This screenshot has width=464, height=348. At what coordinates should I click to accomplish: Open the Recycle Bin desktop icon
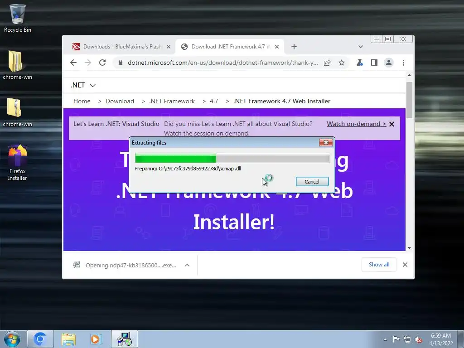17,18
